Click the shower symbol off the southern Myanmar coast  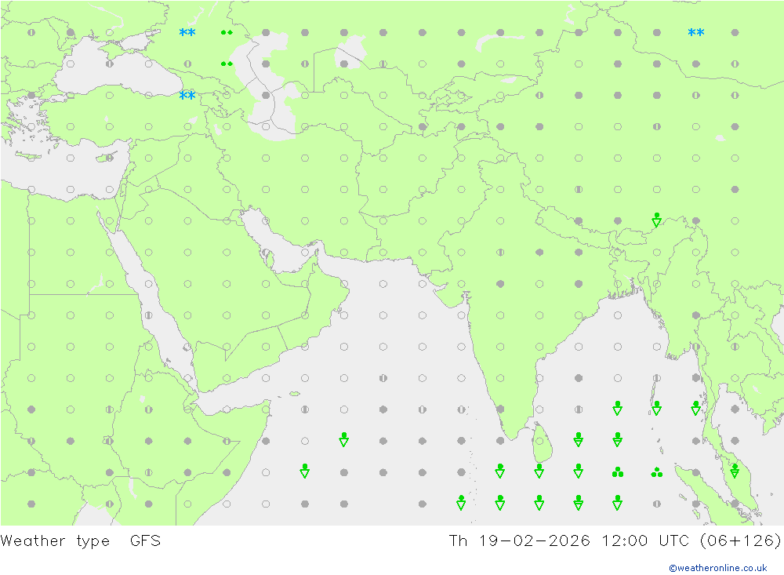click(x=695, y=408)
